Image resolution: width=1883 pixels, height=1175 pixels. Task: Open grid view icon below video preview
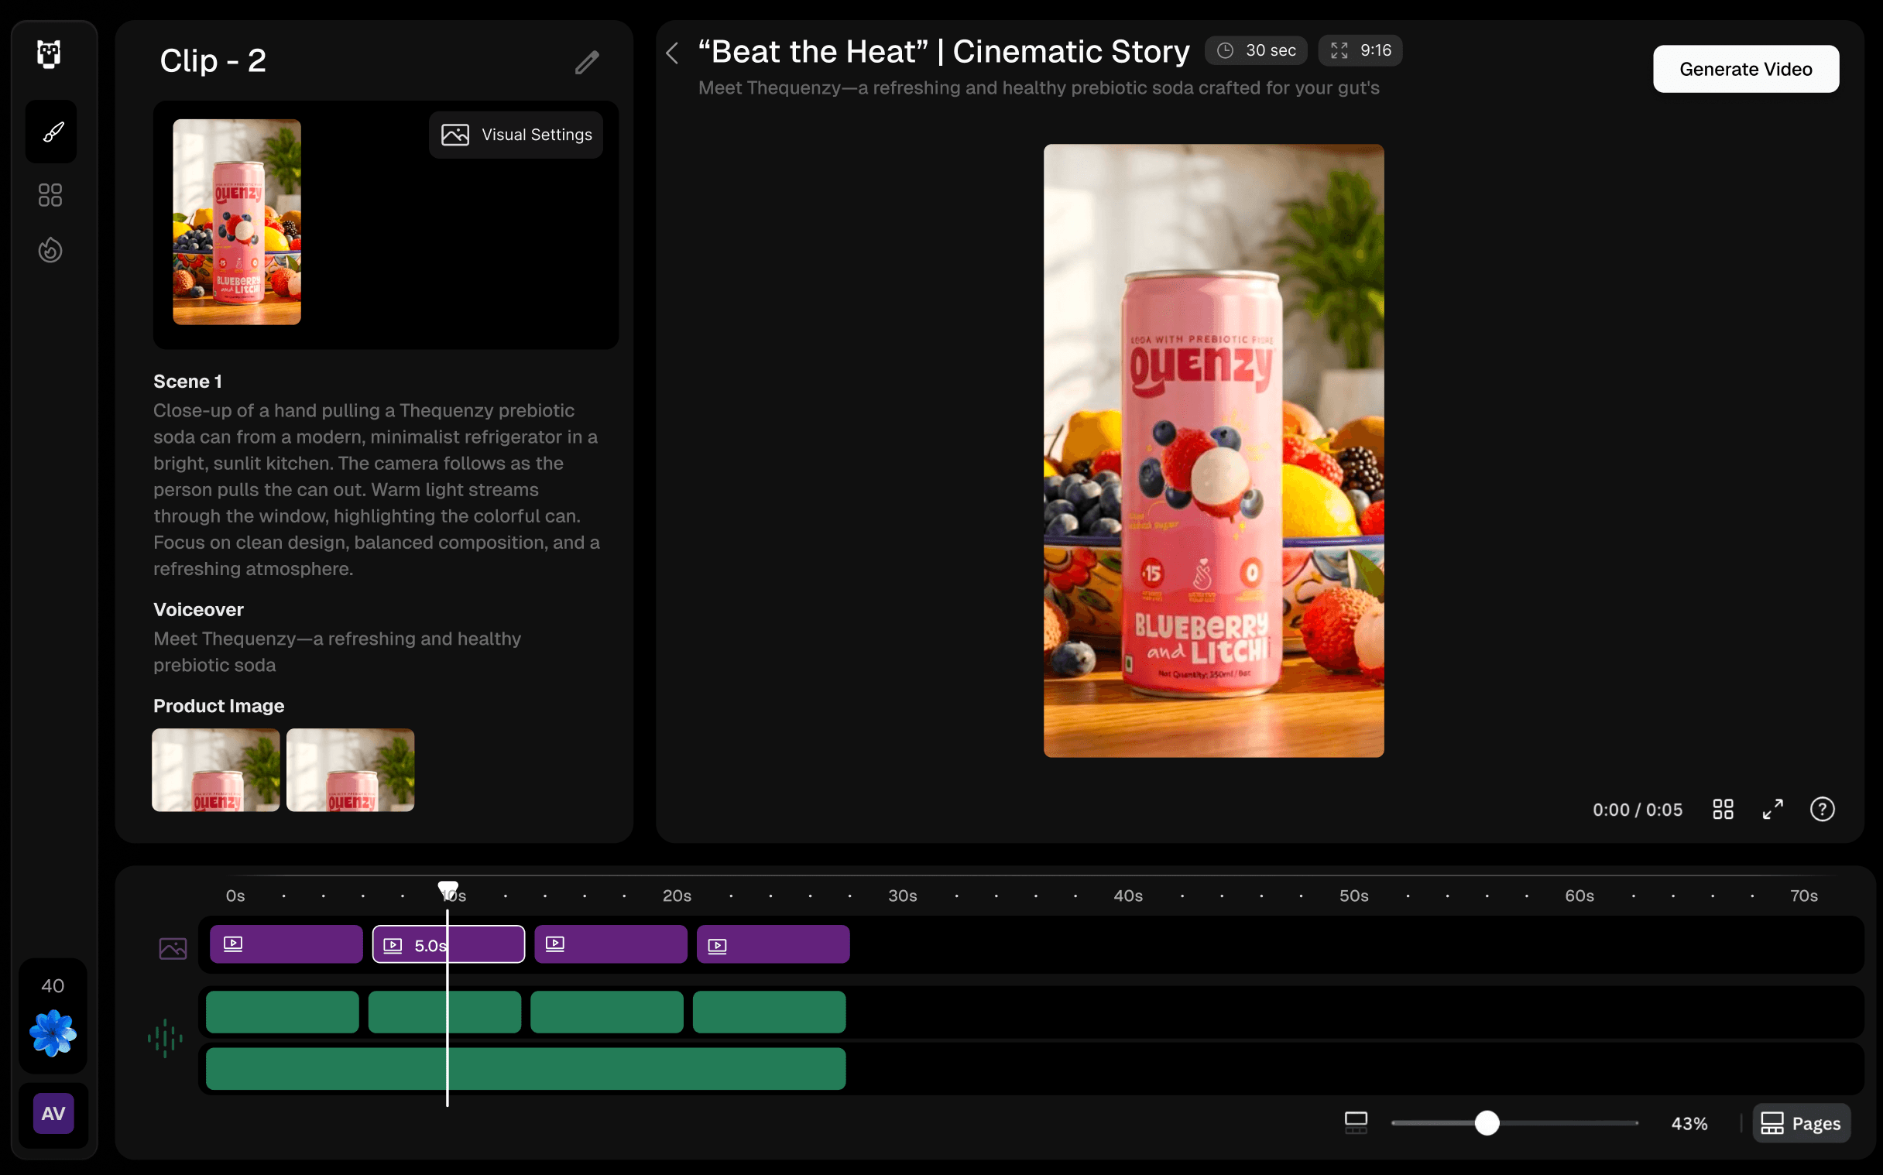click(1722, 809)
